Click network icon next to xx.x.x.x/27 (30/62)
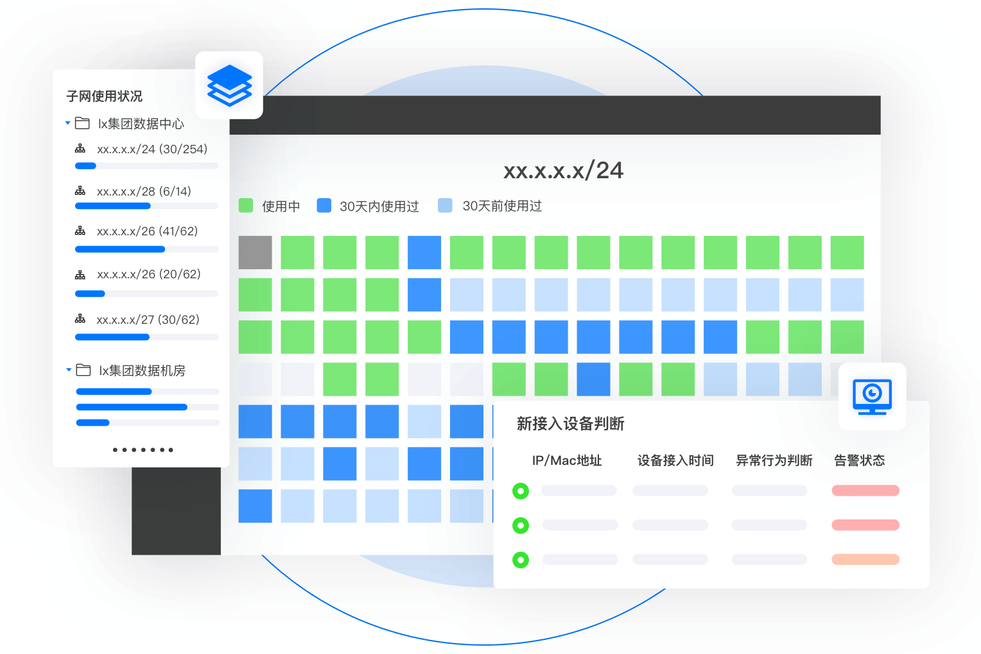Image resolution: width=981 pixels, height=654 pixels. pos(80,319)
